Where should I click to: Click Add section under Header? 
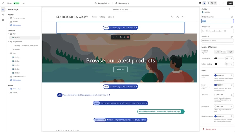pyautogui.click(x=16, y=25)
